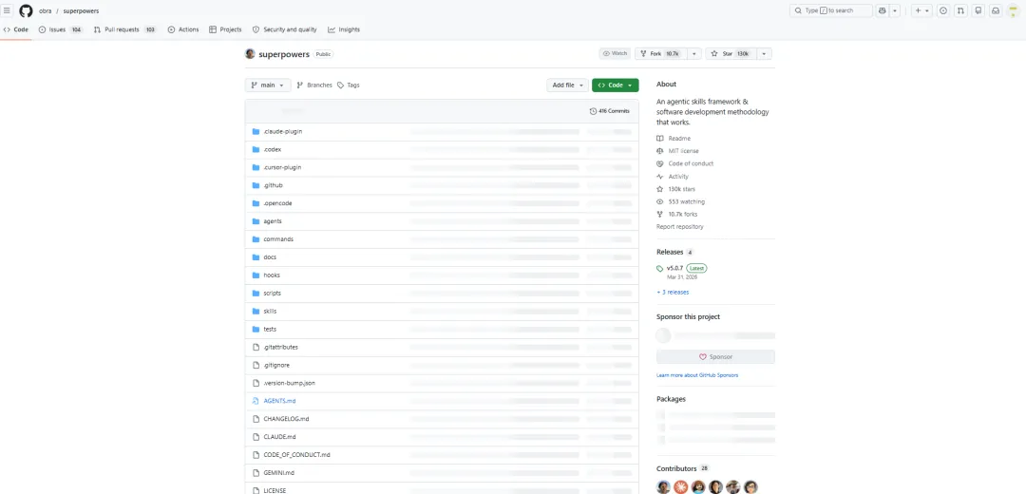1026x494 pixels.
Task: Open the GEMINI.md file
Action: pyautogui.click(x=278, y=472)
